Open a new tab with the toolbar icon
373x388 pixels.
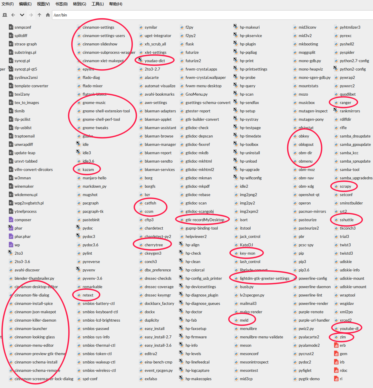[x=5, y=15]
